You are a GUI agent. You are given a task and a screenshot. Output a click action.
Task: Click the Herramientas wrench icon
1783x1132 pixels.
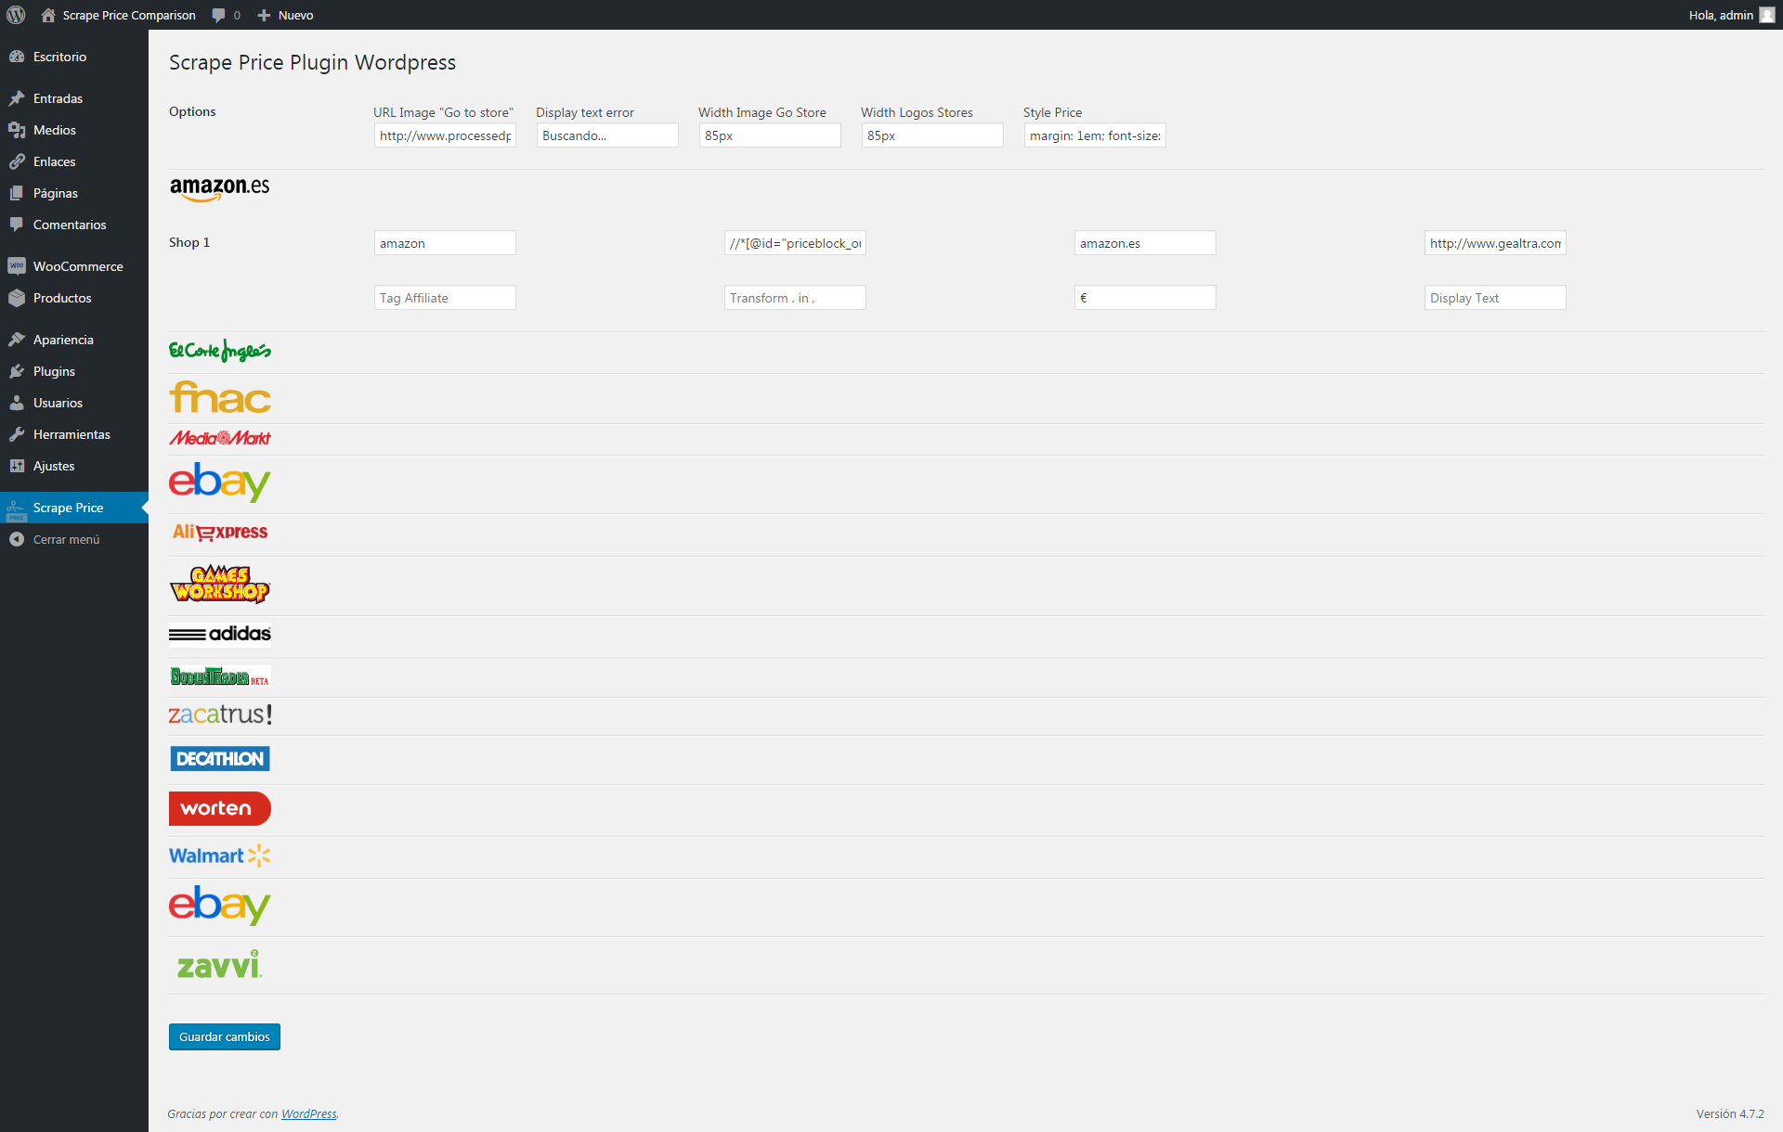(x=17, y=434)
